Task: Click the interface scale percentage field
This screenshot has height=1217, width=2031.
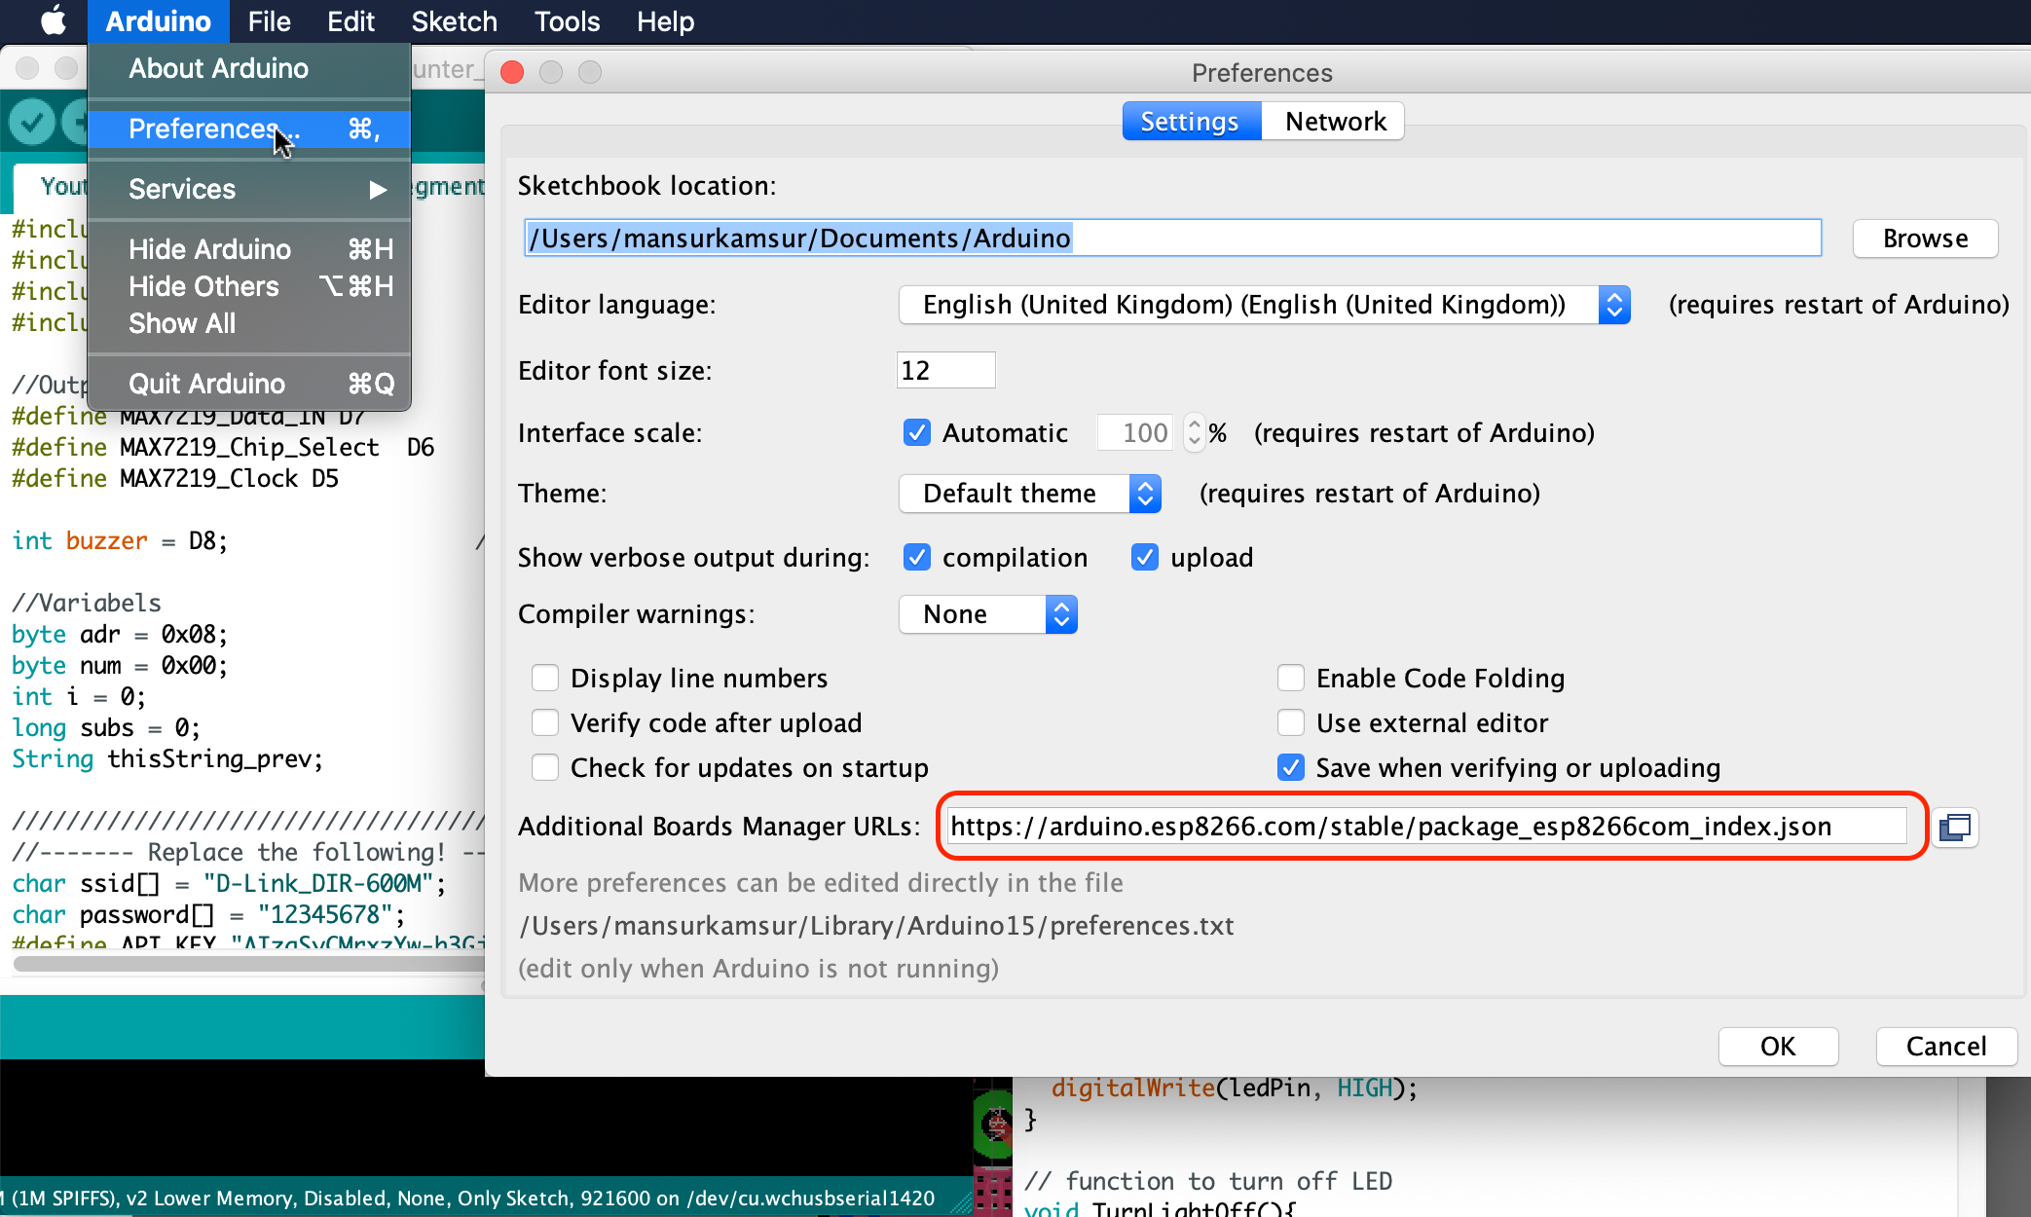Action: 1135,432
